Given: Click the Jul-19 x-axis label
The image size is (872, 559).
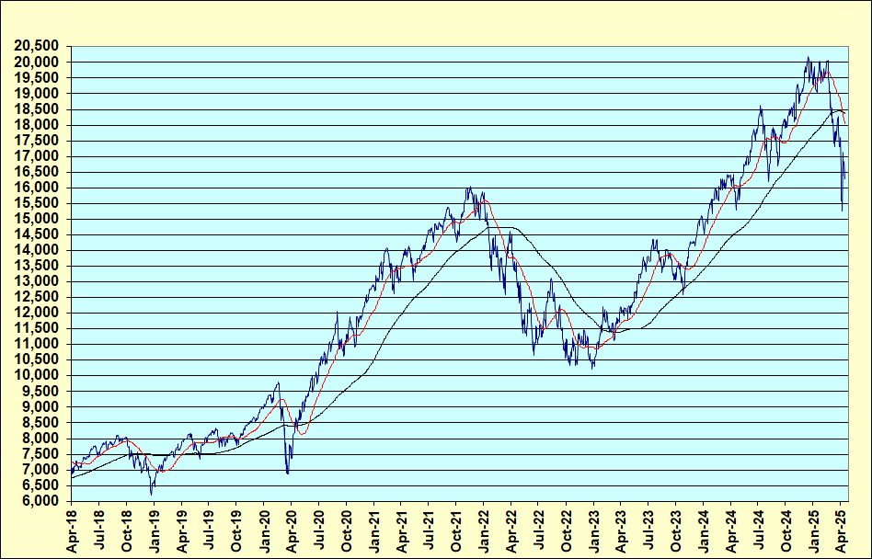Looking at the screenshot, I should 209,532.
